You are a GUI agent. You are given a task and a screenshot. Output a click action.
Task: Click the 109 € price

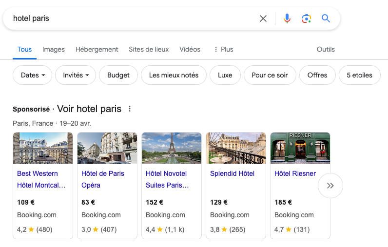pyautogui.click(x=26, y=202)
